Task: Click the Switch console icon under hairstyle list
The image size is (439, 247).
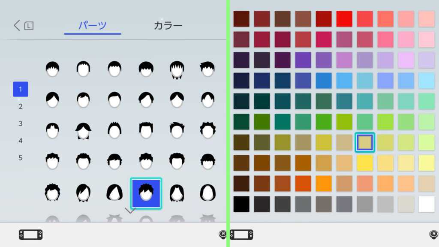Action: point(31,235)
